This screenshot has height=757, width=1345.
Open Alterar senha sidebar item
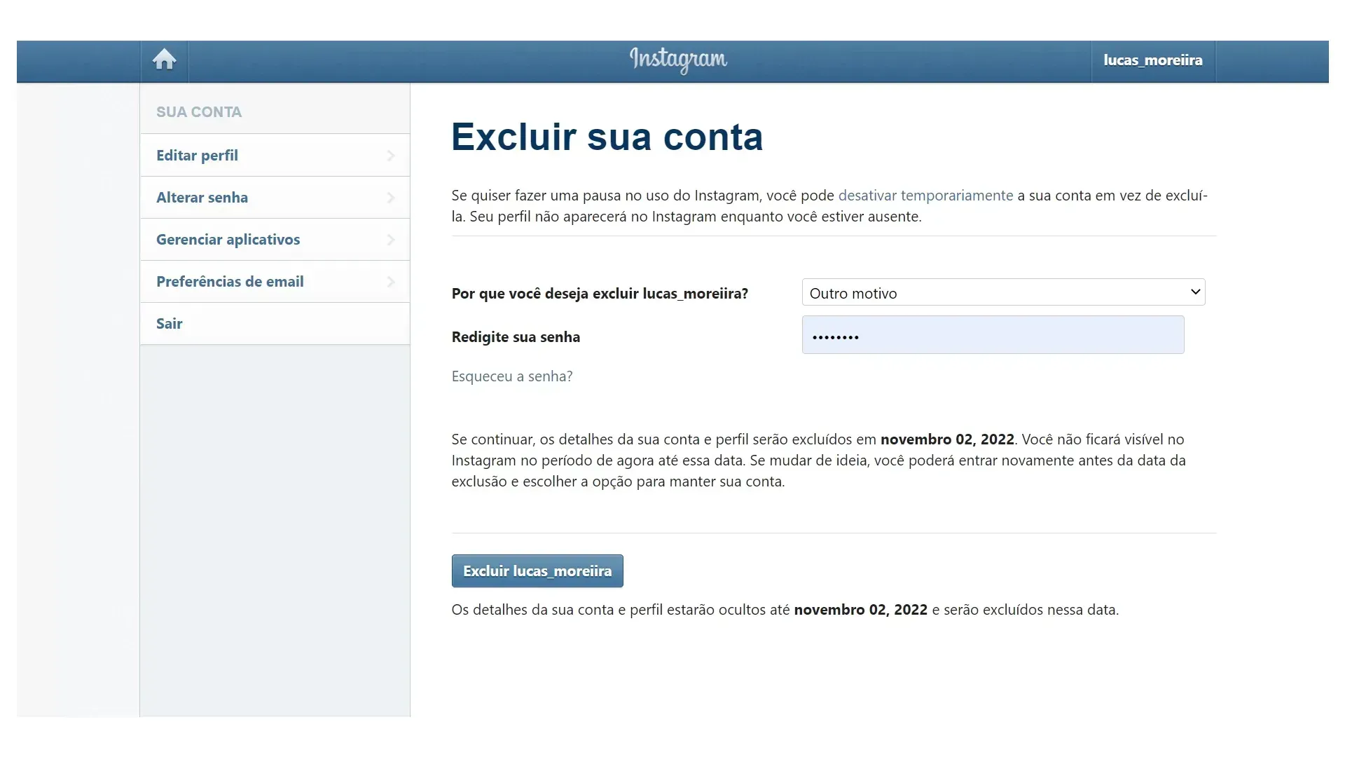tap(275, 197)
